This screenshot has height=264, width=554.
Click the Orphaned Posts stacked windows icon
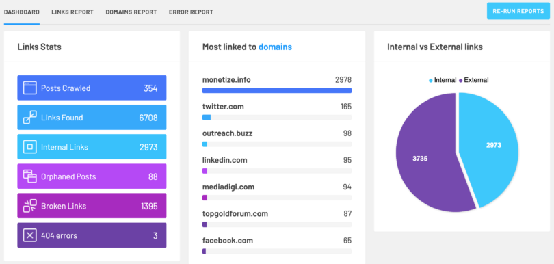coord(30,176)
